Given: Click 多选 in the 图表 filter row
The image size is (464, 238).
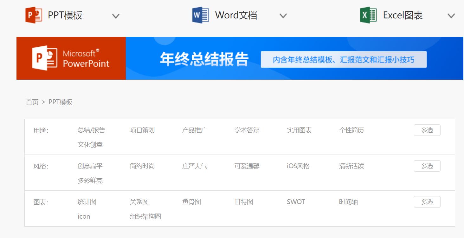Looking at the screenshot, I should point(427,202).
